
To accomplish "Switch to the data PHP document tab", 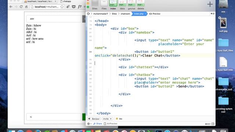I will [122, 5].
